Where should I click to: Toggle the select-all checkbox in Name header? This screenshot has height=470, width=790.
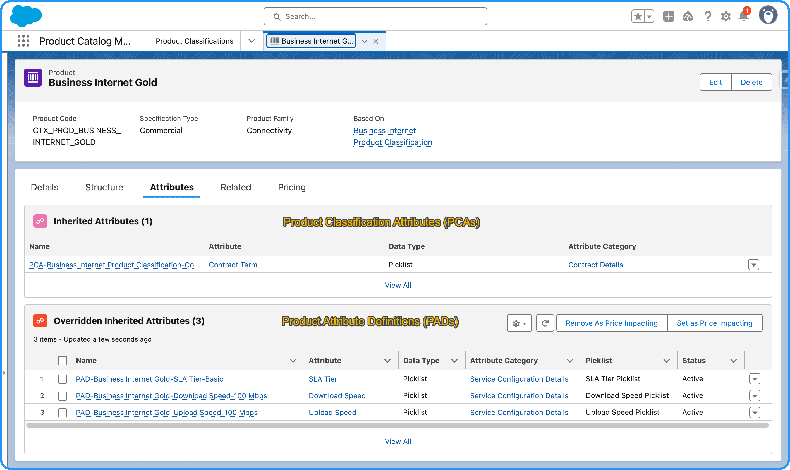pyautogui.click(x=63, y=360)
